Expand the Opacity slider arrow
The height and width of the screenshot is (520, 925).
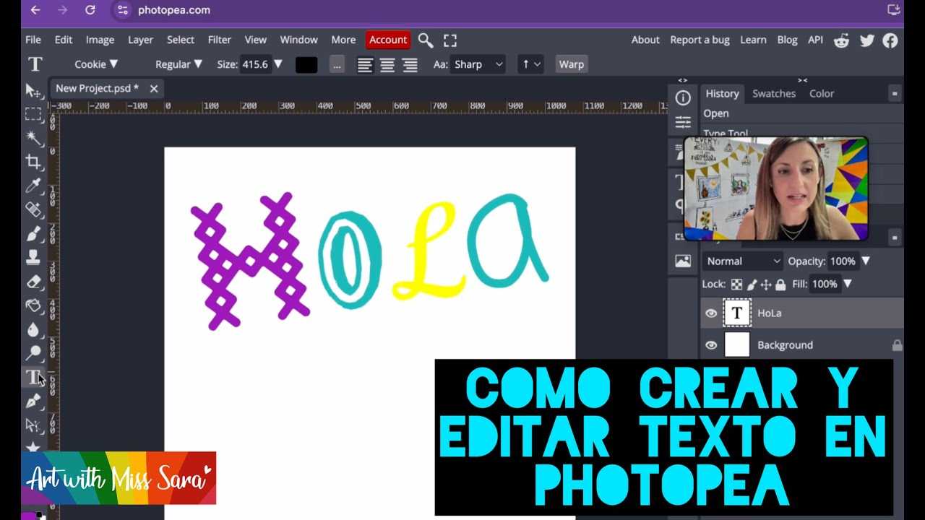866,261
